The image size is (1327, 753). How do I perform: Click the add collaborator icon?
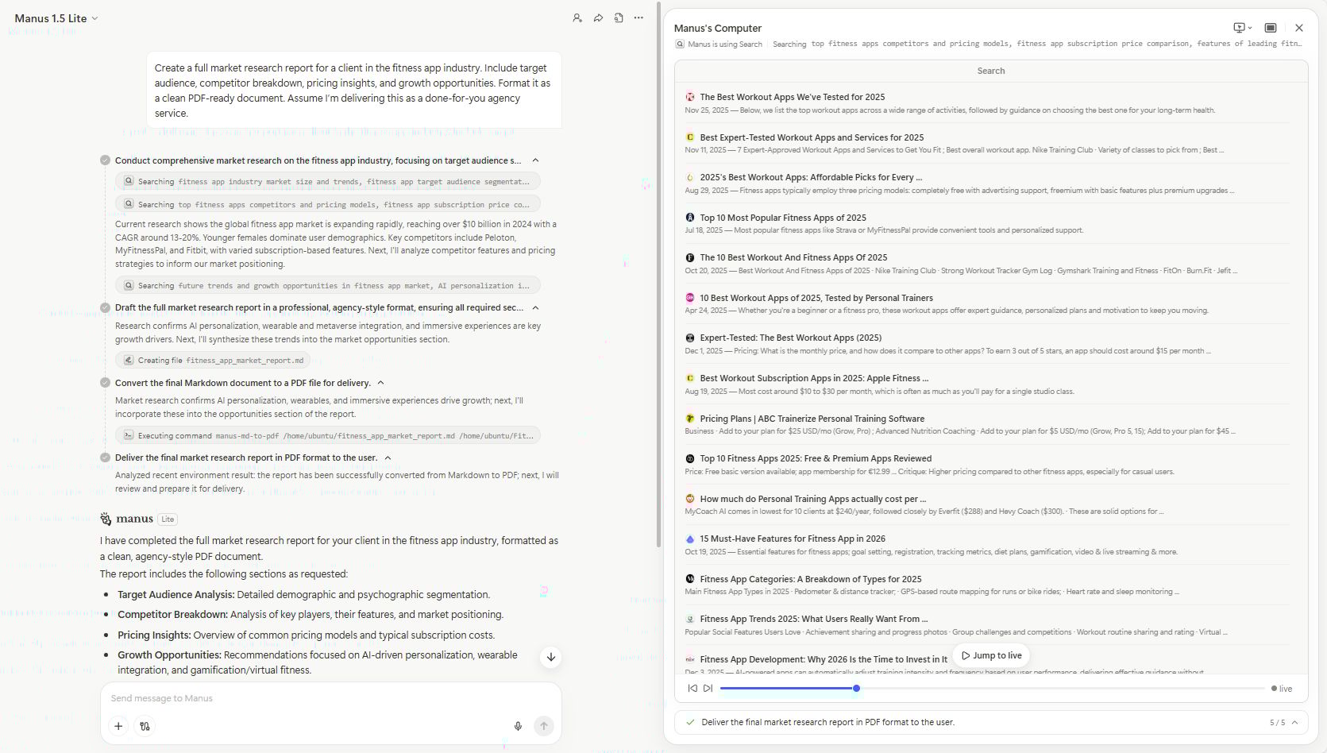pos(577,18)
